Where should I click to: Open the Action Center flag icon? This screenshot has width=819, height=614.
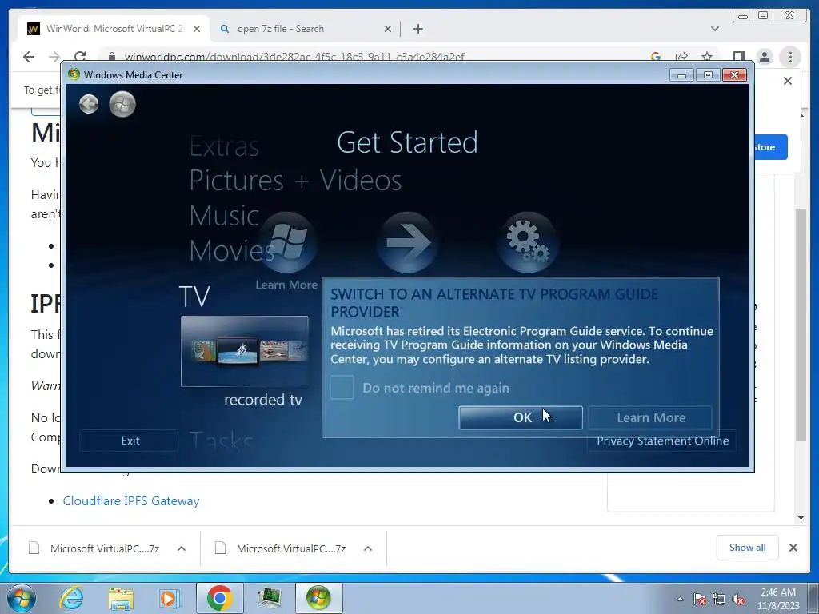(699, 599)
